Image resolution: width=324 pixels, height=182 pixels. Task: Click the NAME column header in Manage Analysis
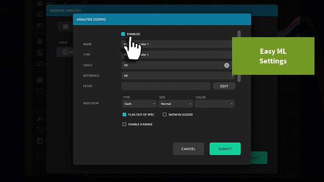[63, 42]
